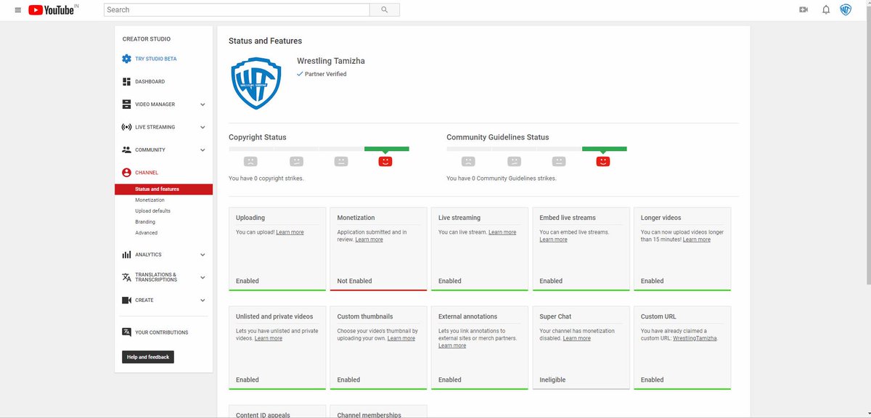This screenshot has width=871, height=418.
Task: Click the Creator Studio heading
Action: tap(147, 39)
